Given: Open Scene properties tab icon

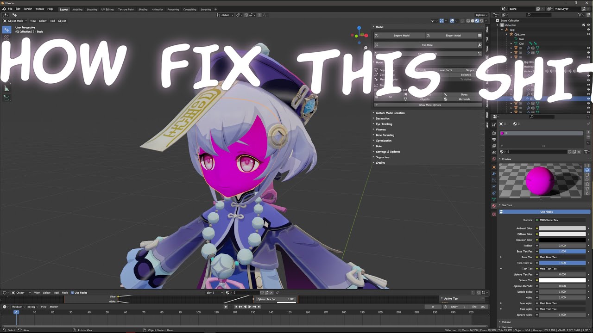Looking at the screenshot, I should pyautogui.click(x=494, y=153).
